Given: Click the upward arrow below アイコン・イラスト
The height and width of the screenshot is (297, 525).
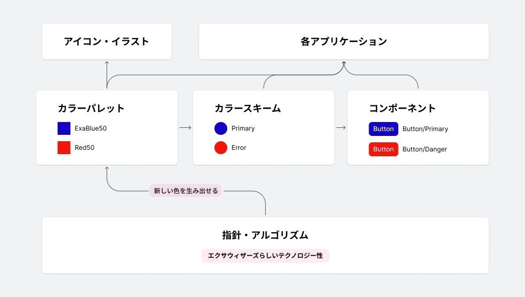Looking at the screenshot, I should point(107,65).
